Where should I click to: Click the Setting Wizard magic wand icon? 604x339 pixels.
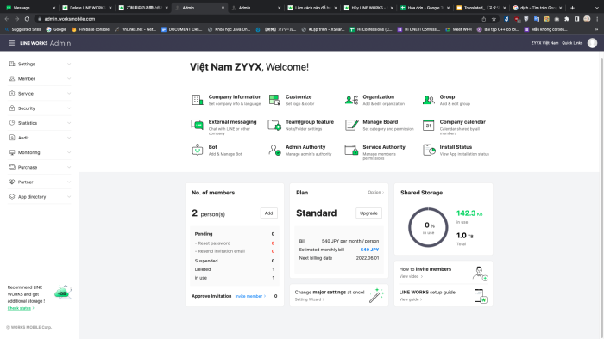pos(376,295)
